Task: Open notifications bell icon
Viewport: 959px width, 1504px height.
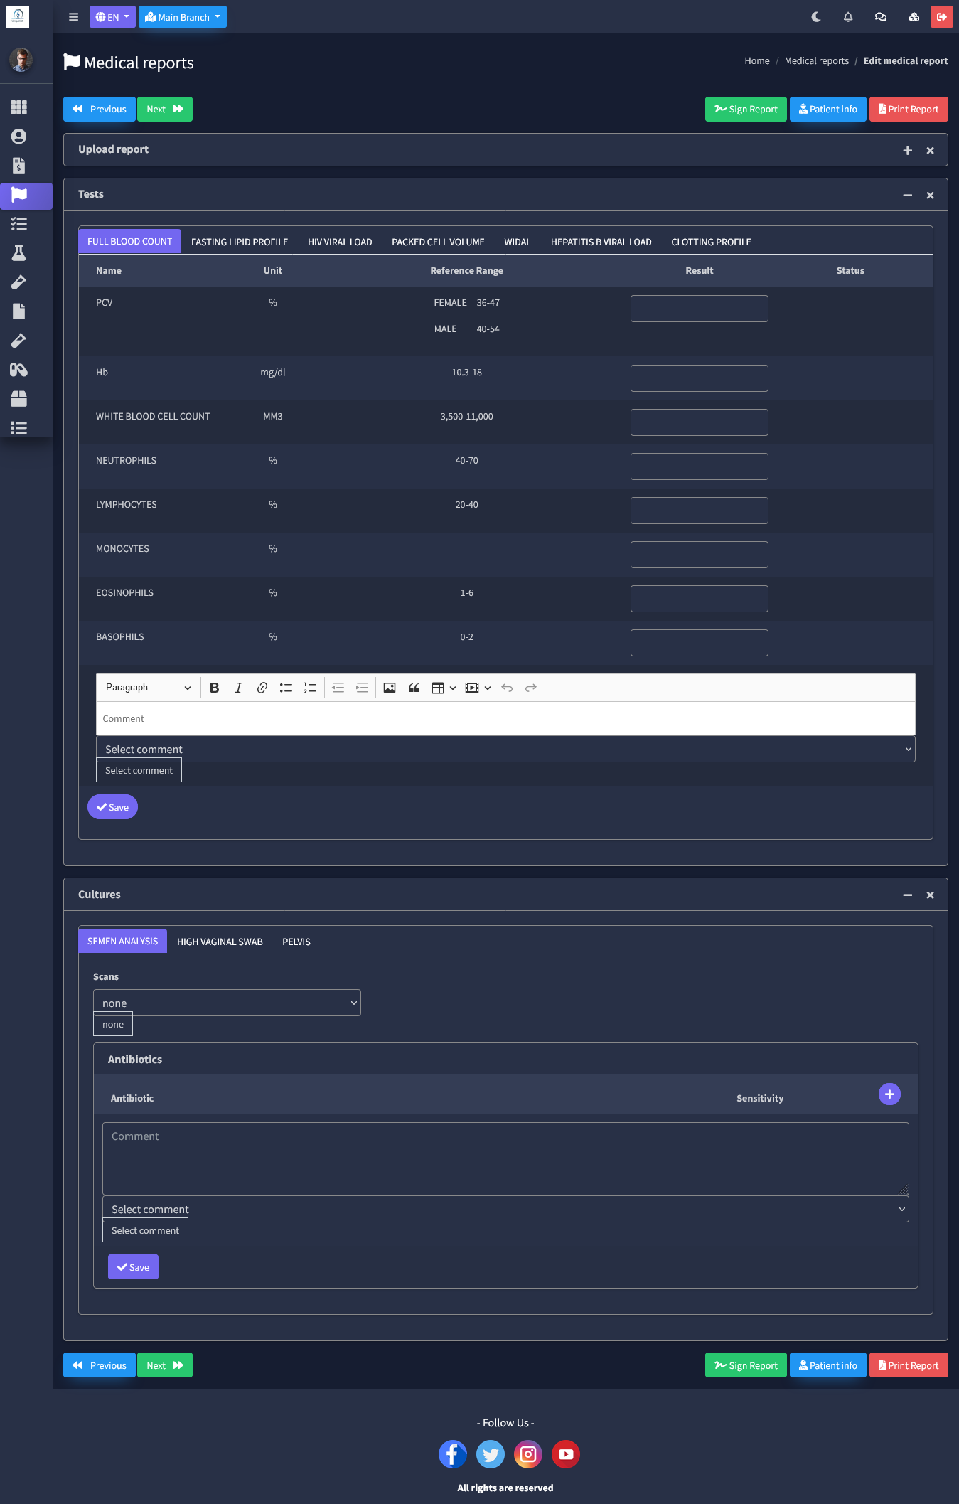Action: click(848, 17)
